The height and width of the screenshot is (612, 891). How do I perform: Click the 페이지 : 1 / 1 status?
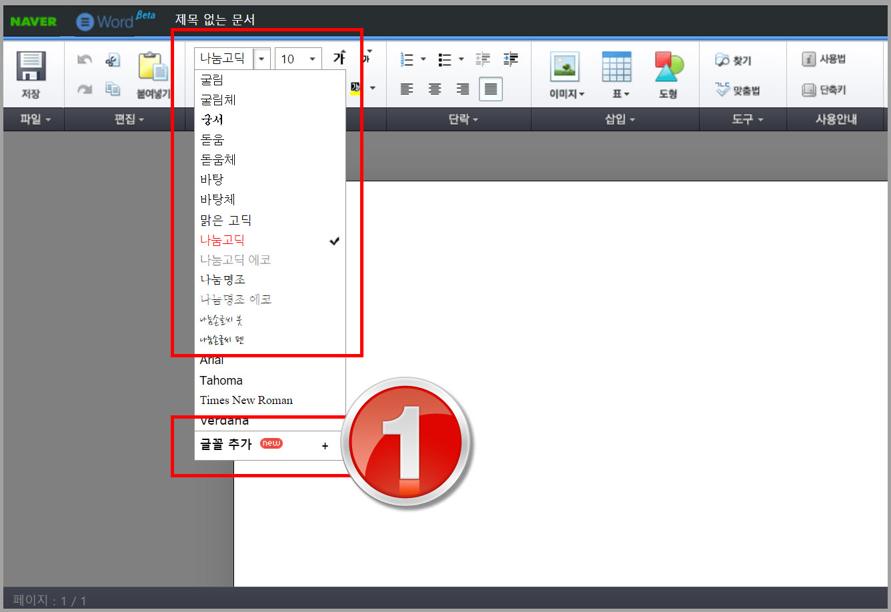pyautogui.click(x=50, y=601)
